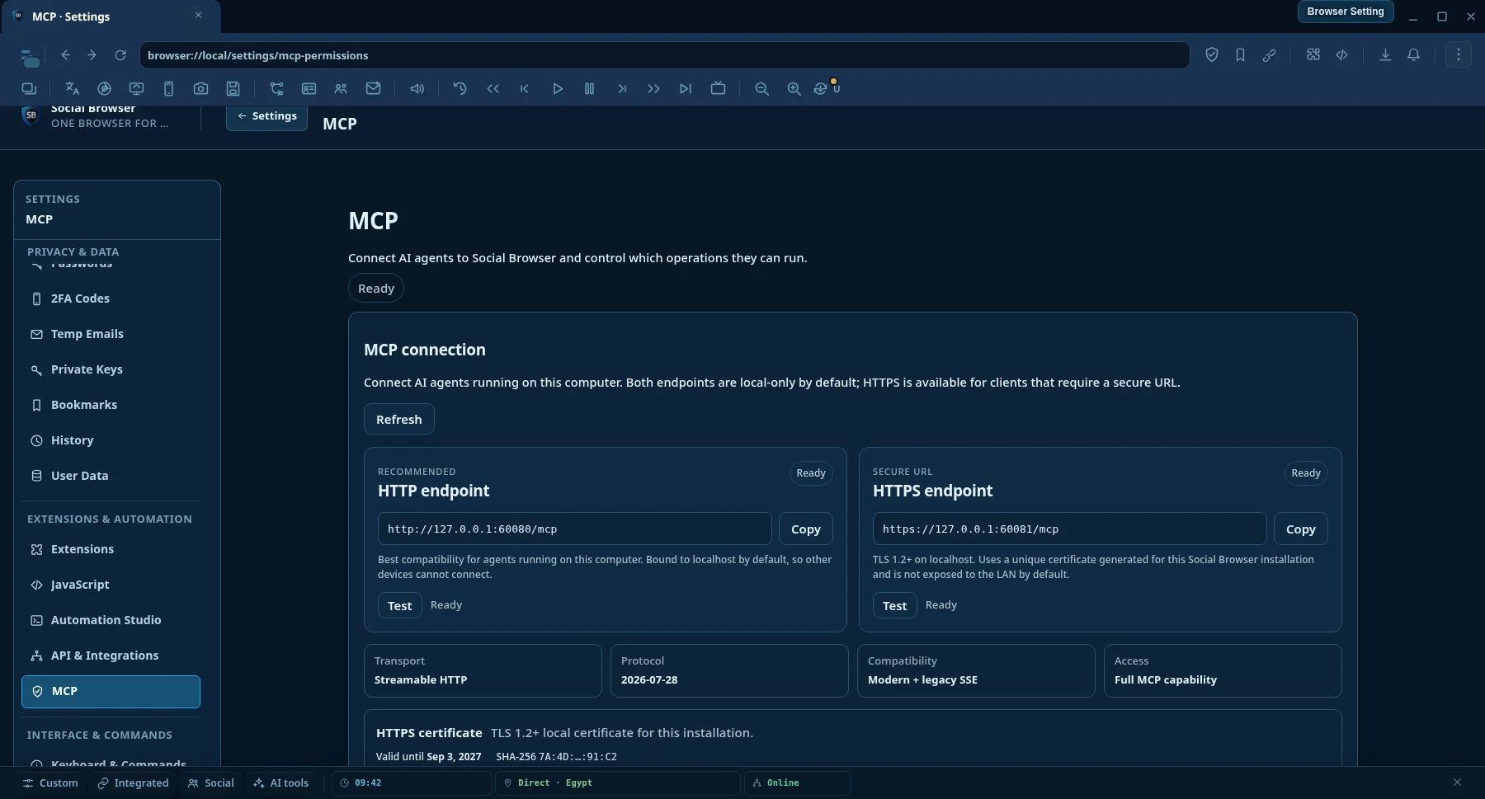Click the code brackets developer icon
This screenshot has width=1485, height=799.
[1342, 55]
